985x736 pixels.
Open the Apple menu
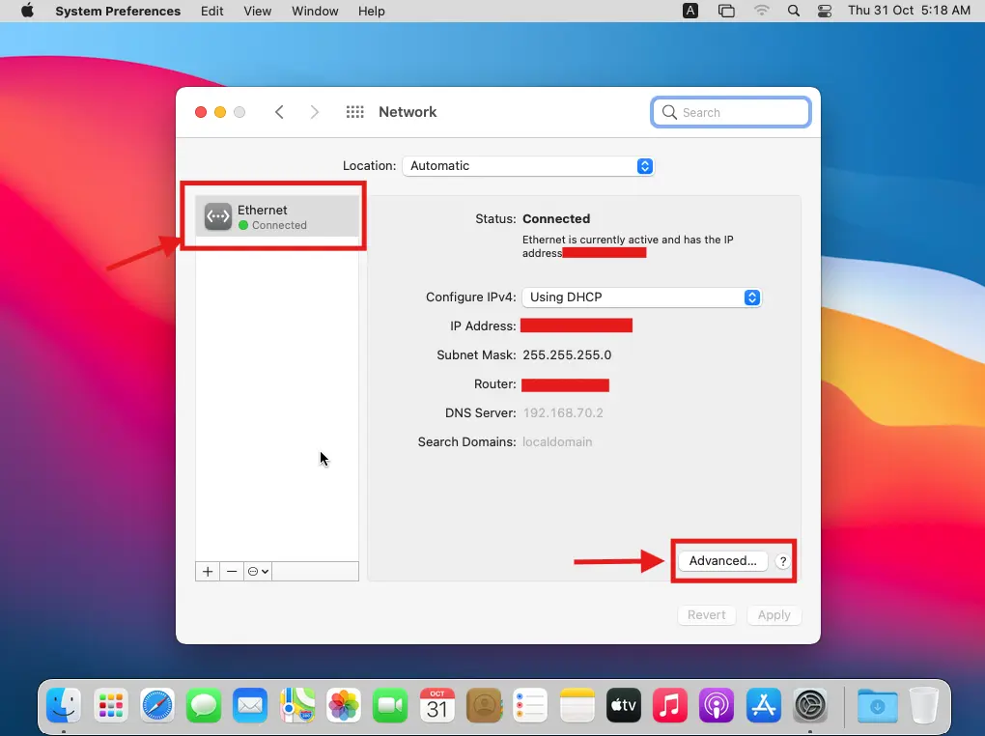click(x=27, y=11)
